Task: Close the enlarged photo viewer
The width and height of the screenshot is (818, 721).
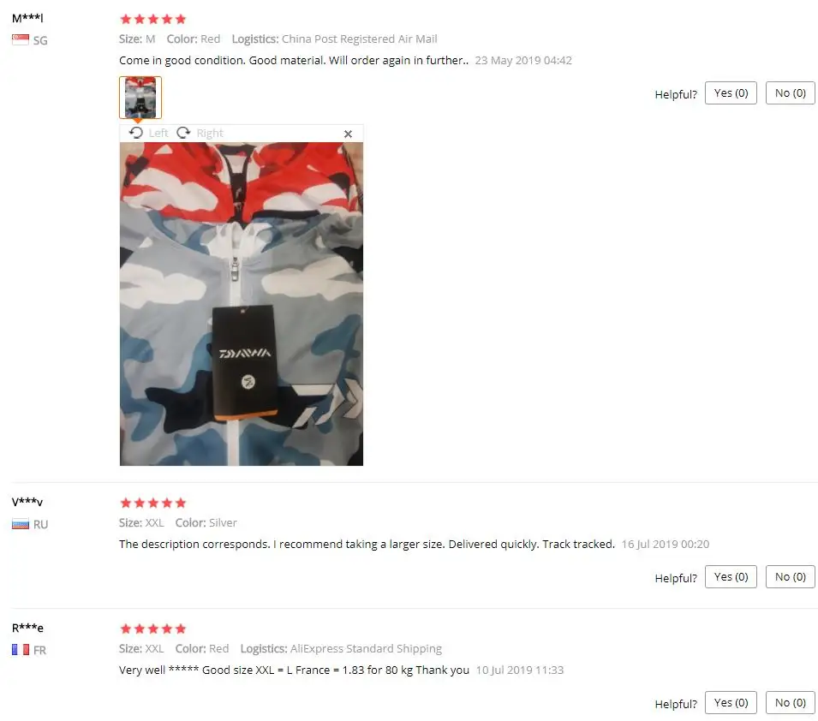Action: 348,134
